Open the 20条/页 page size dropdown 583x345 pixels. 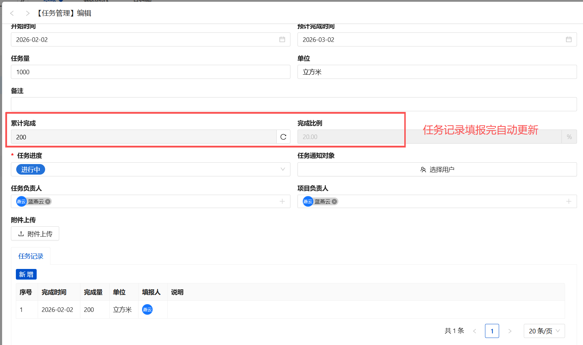544,331
